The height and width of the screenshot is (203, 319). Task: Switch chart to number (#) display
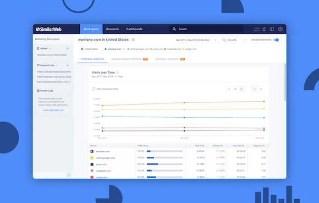point(255,89)
